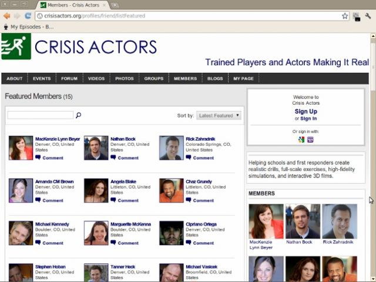Bookmark the page with the star icon

(x=345, y=16)
